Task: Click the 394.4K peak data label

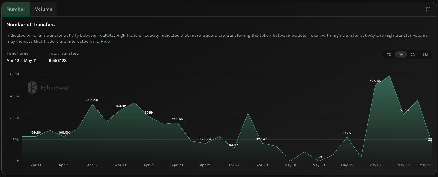Action: click(92, 100)
